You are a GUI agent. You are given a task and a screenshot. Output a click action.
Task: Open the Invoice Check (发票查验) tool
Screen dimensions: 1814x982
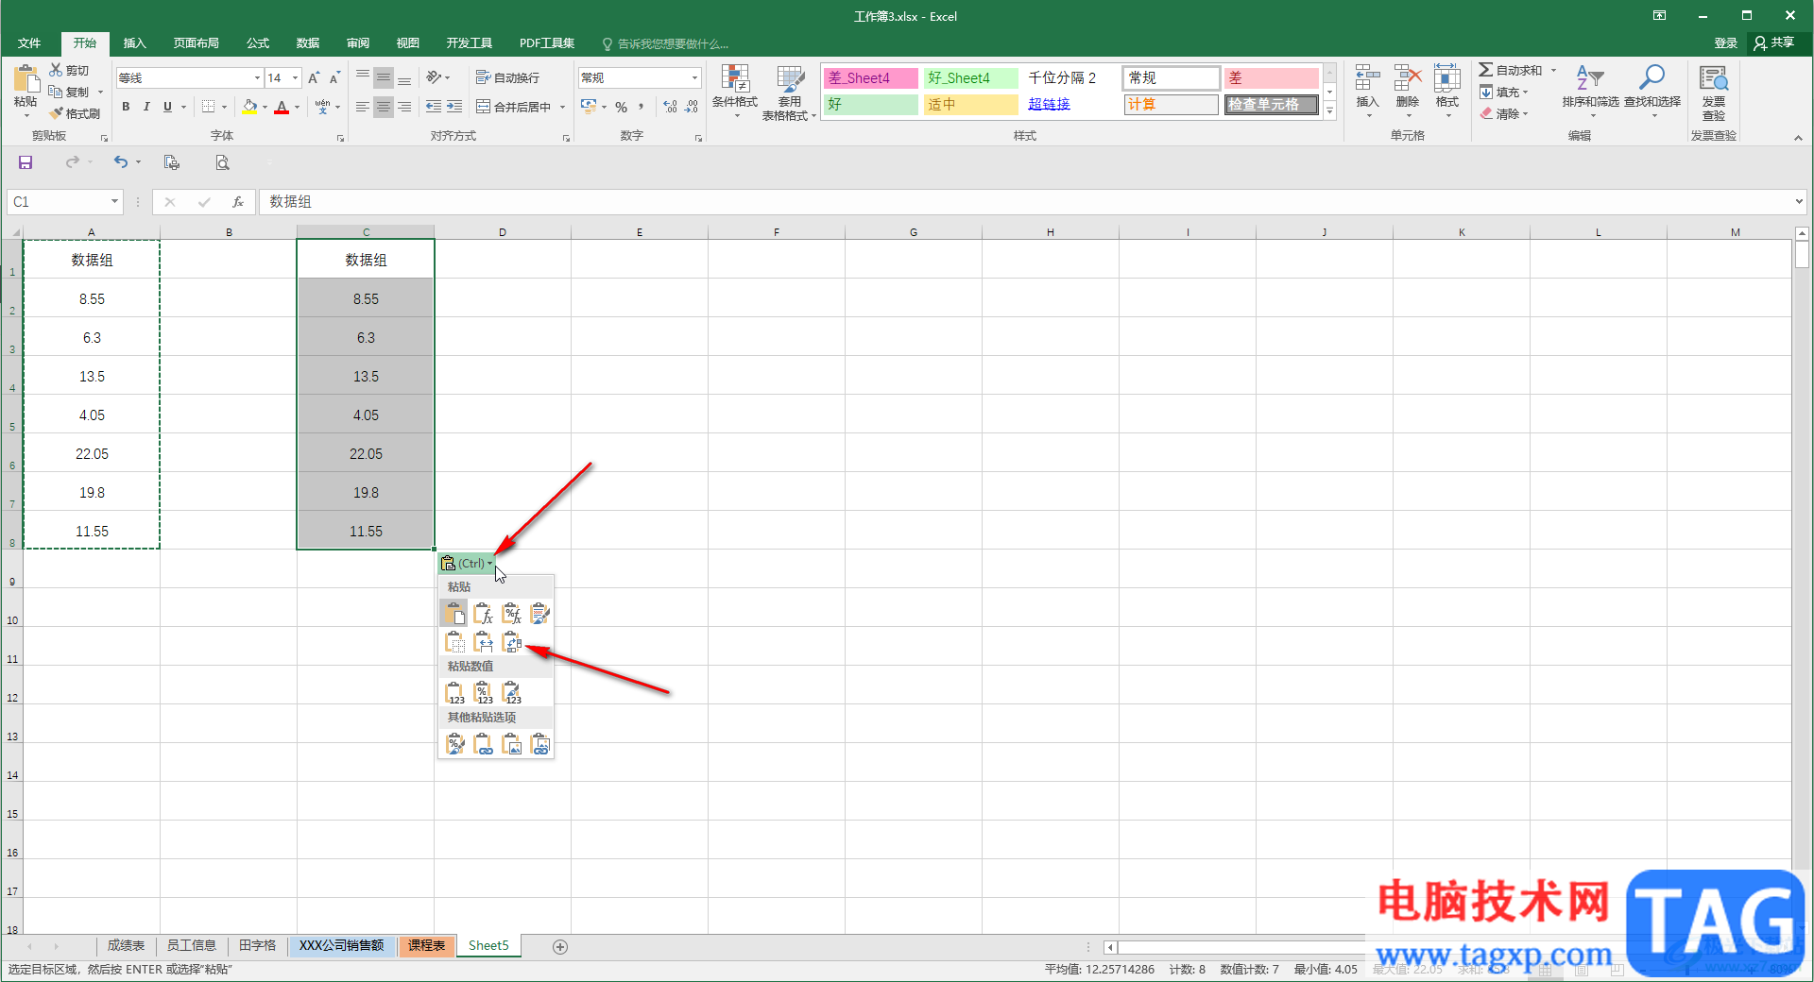click(x=1714, y=93)
